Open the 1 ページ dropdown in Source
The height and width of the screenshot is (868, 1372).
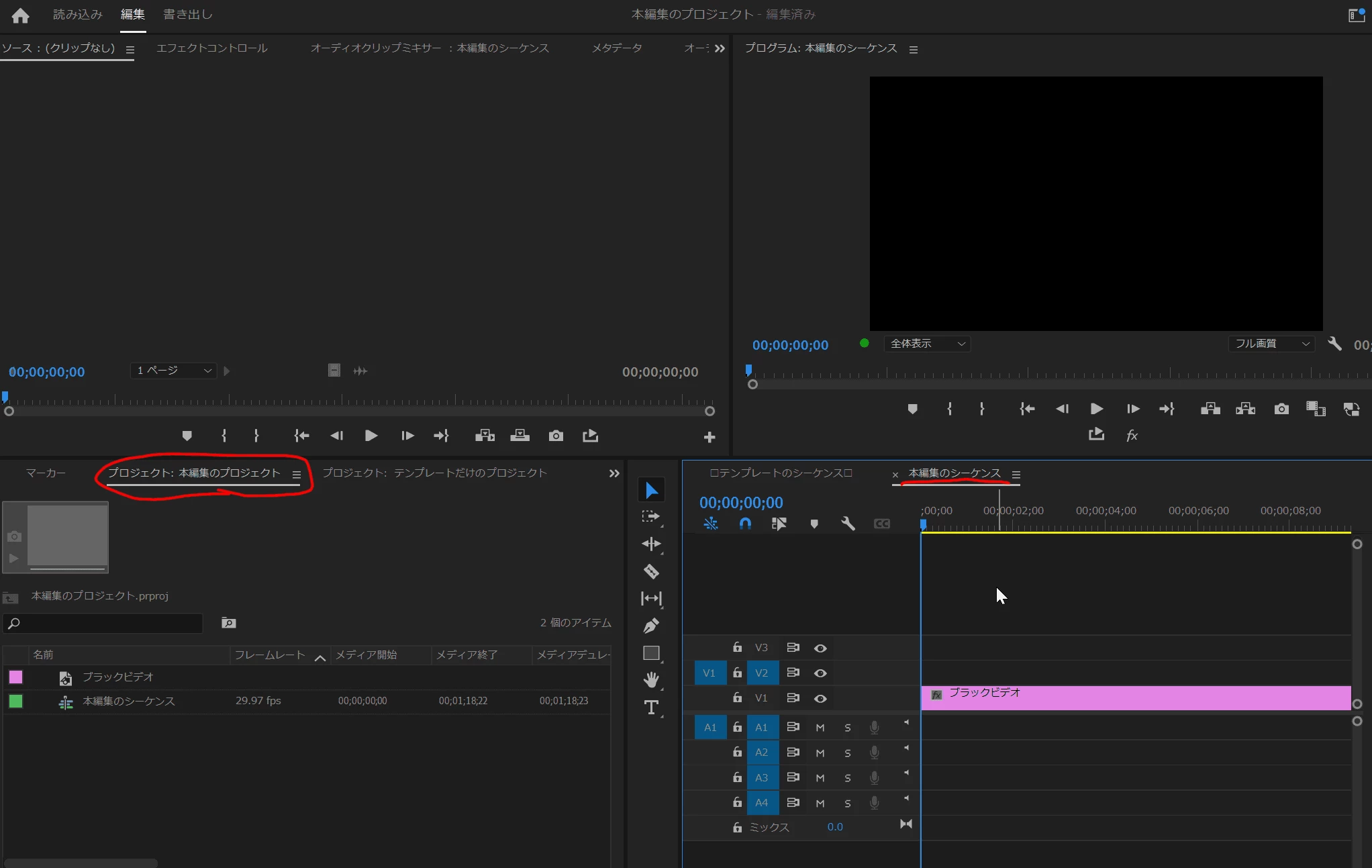pos(173,371)
